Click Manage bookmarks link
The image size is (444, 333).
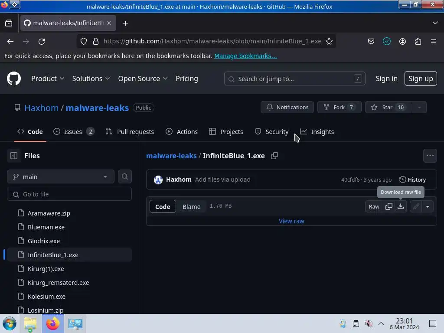click(245, 56)
